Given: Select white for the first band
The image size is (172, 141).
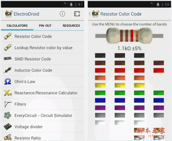Looking at the screenshot, I should pyautogui.click(x=100, y=123).
